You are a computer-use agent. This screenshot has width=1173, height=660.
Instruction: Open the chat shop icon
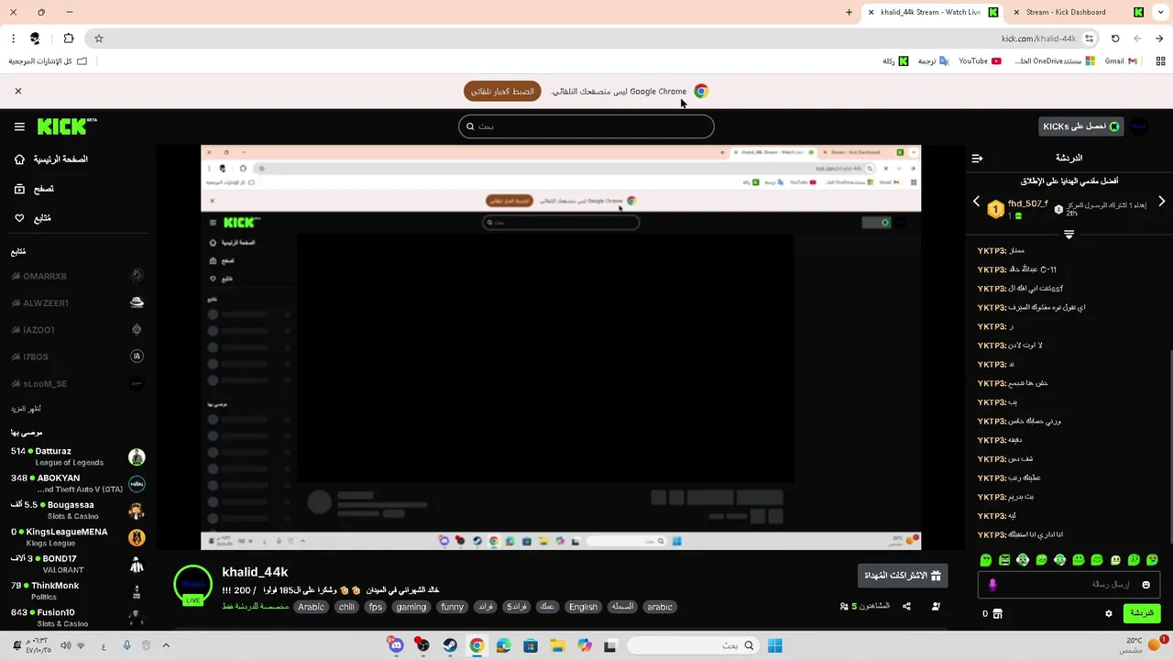pyautogui.click(x=997, y=613)
